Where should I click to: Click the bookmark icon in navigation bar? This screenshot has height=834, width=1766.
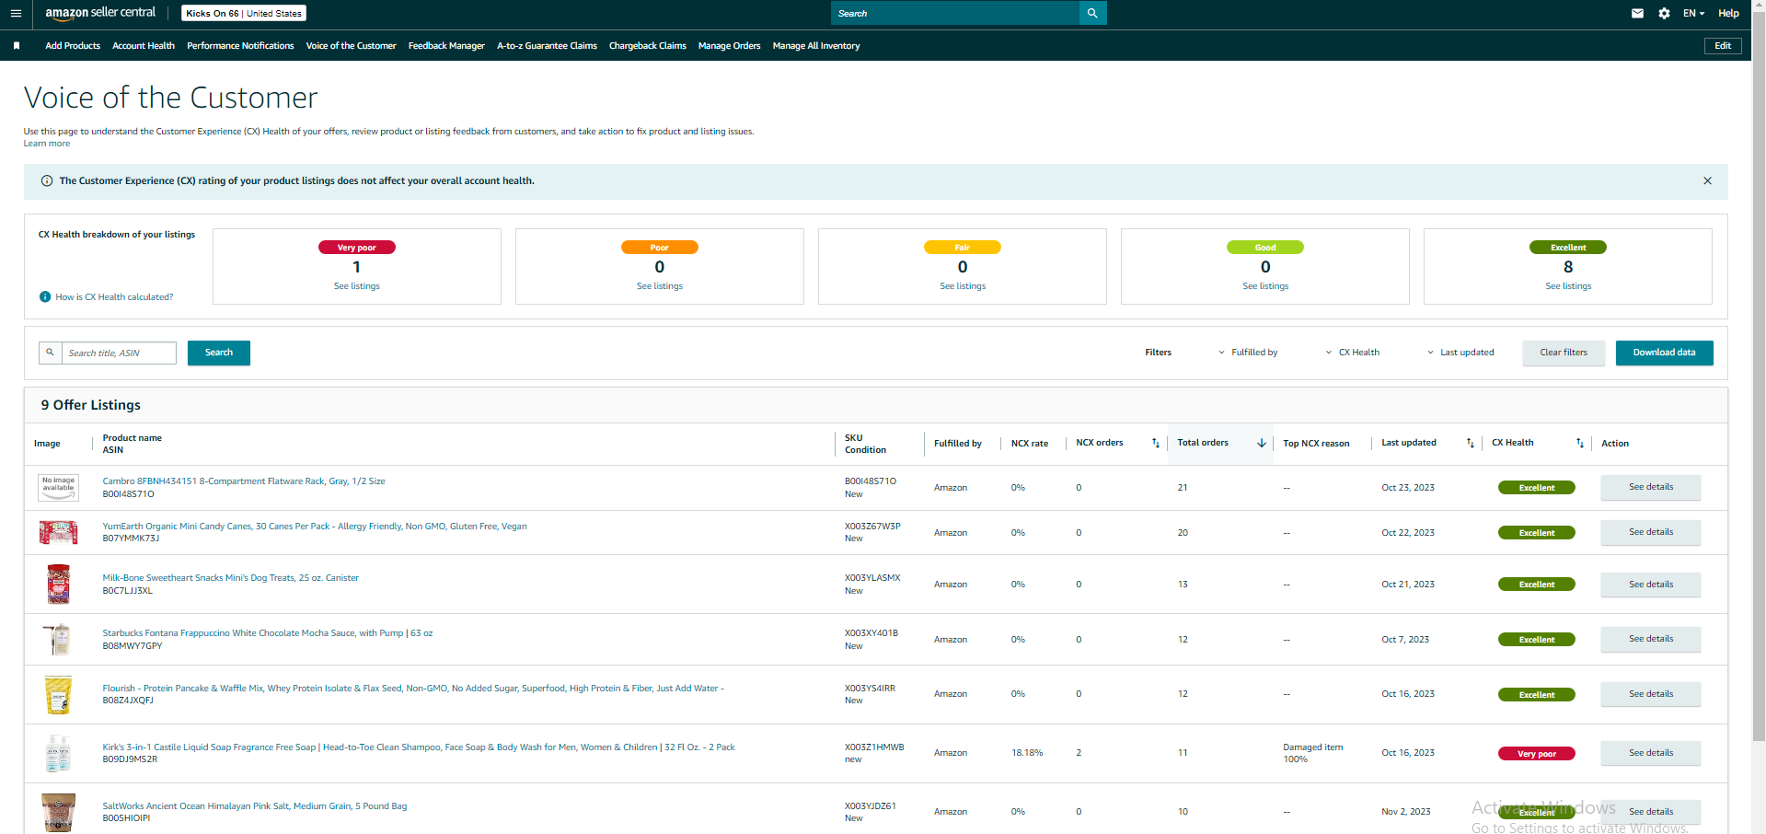(17, 46)
